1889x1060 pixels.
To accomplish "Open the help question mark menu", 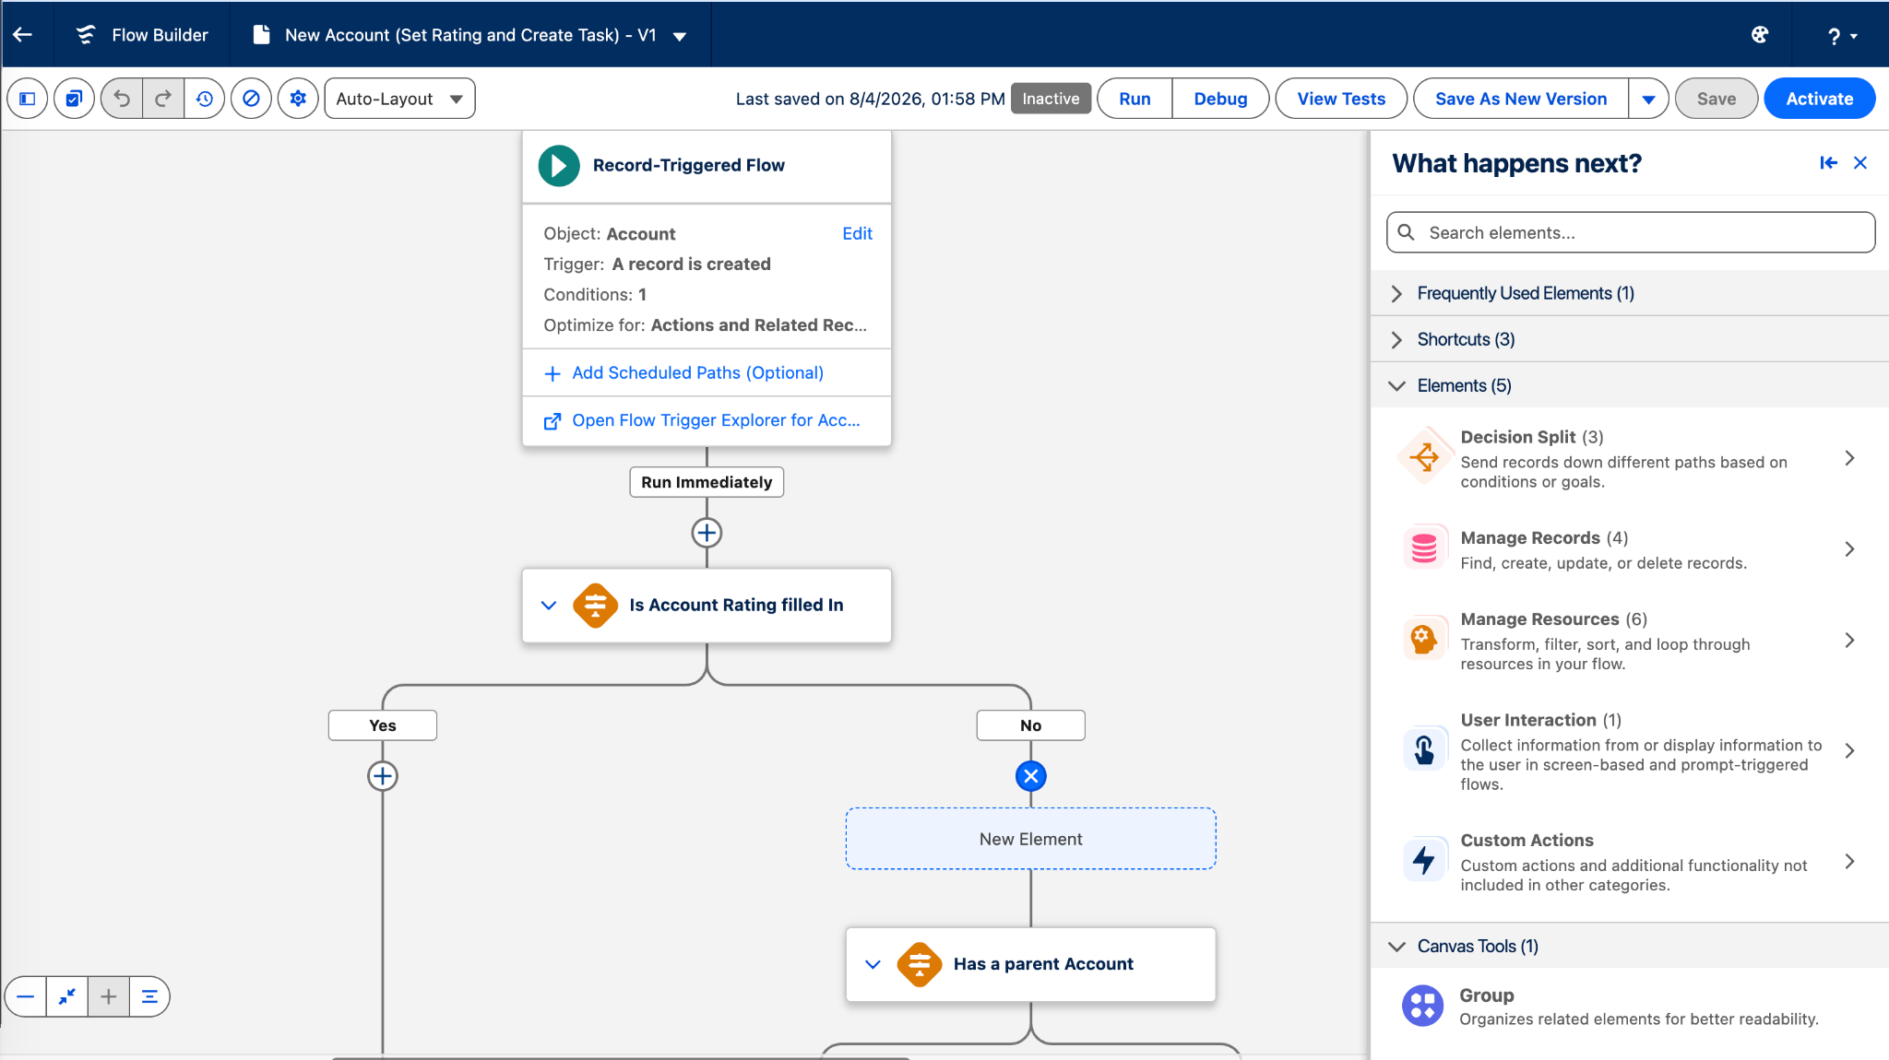I will pos(1842,36).
